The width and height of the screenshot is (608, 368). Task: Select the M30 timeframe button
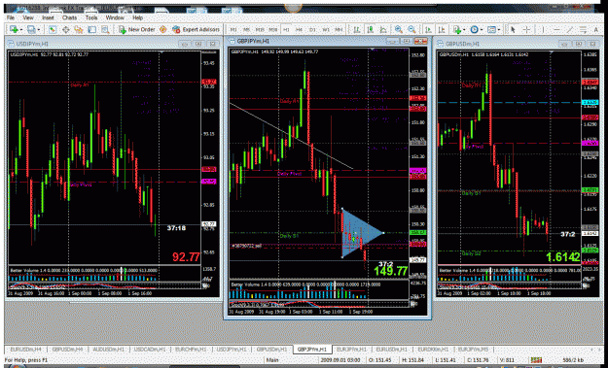coord(273,29)
